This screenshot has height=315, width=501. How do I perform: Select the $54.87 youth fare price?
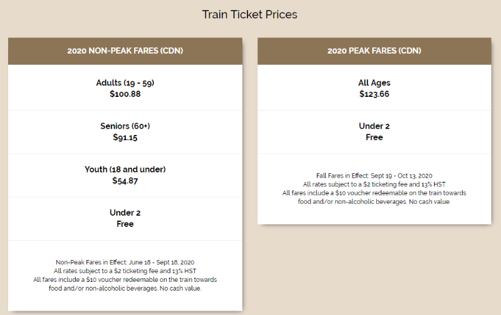point(125,181)
